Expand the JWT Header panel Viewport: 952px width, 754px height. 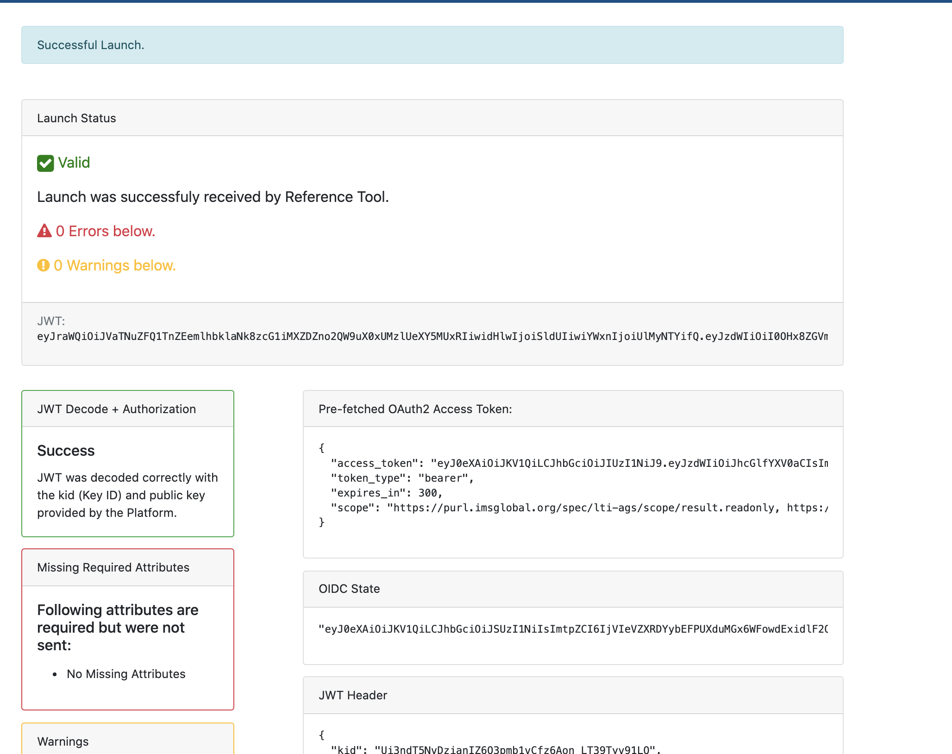(352, 695)
